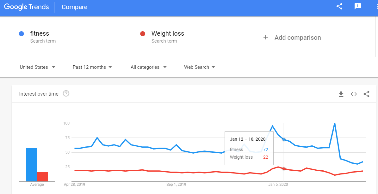Go to the Google Trends home logo

tap(27, 7)
